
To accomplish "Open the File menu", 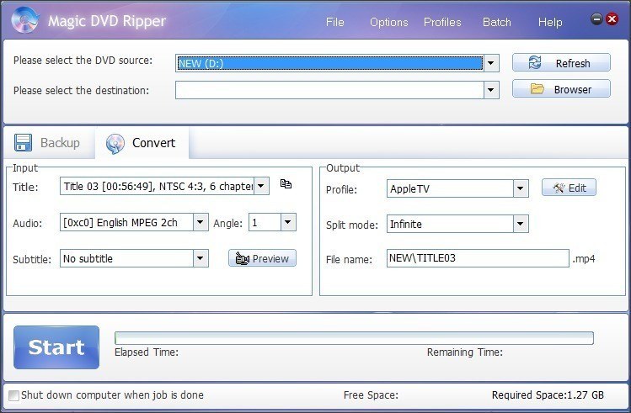I will (334, 22).
